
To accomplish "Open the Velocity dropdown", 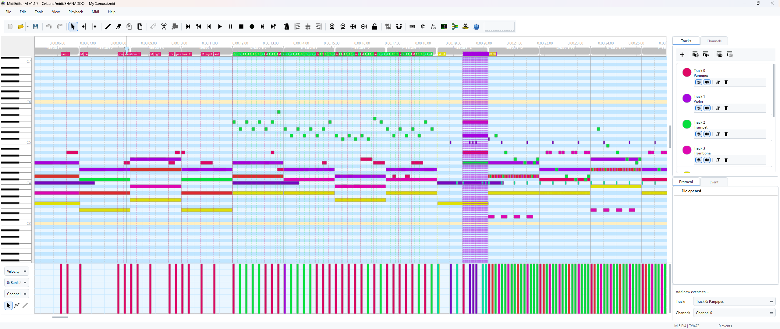I will click(17, 271).
